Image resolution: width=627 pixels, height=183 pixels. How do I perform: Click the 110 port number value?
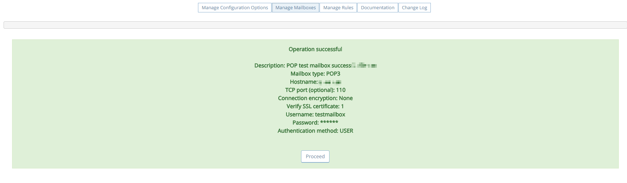[x=341, y=90]
